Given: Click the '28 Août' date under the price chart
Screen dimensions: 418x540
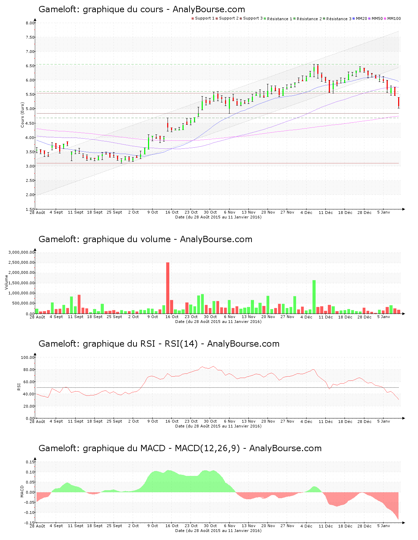Looking at the screenshot, I should click(37, 212).
